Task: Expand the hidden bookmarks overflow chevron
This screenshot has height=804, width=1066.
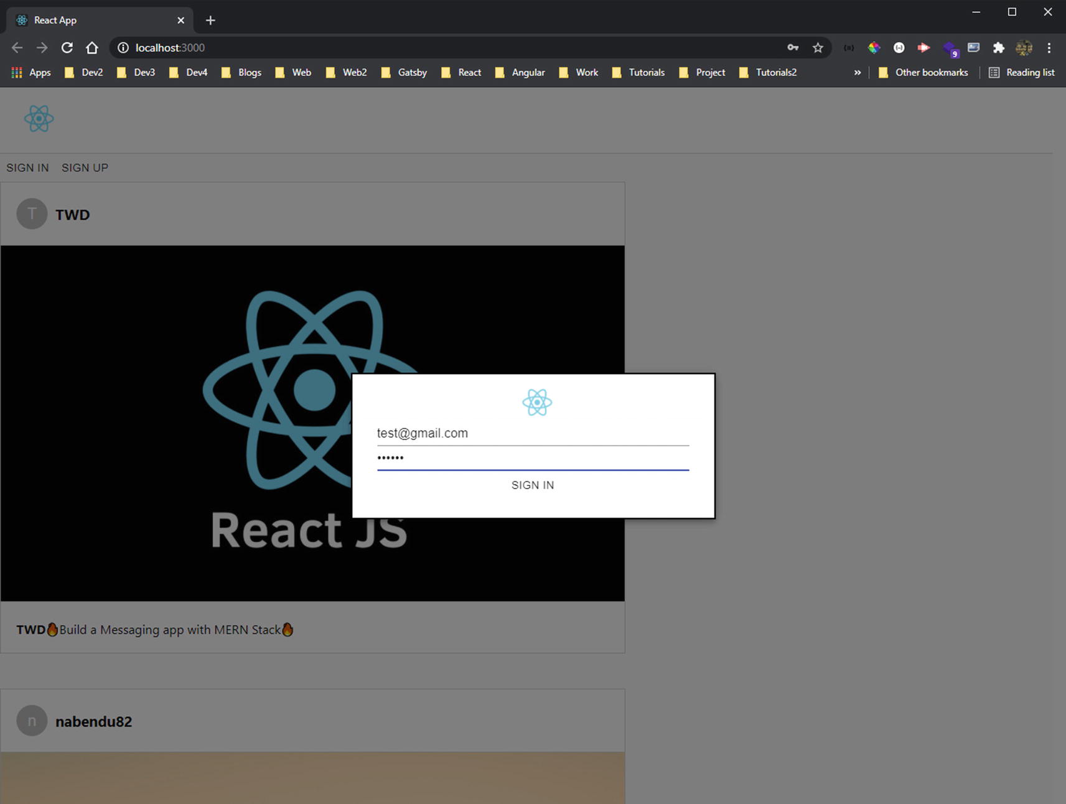Action: 857,73
